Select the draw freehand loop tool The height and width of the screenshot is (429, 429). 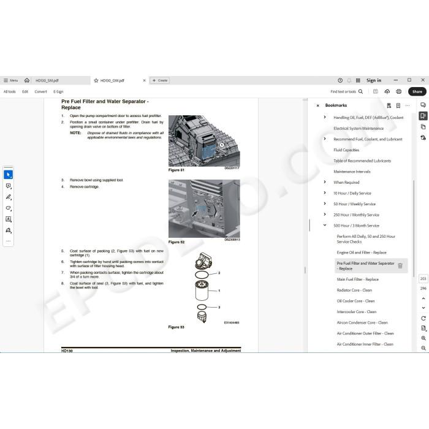(8, 208)
